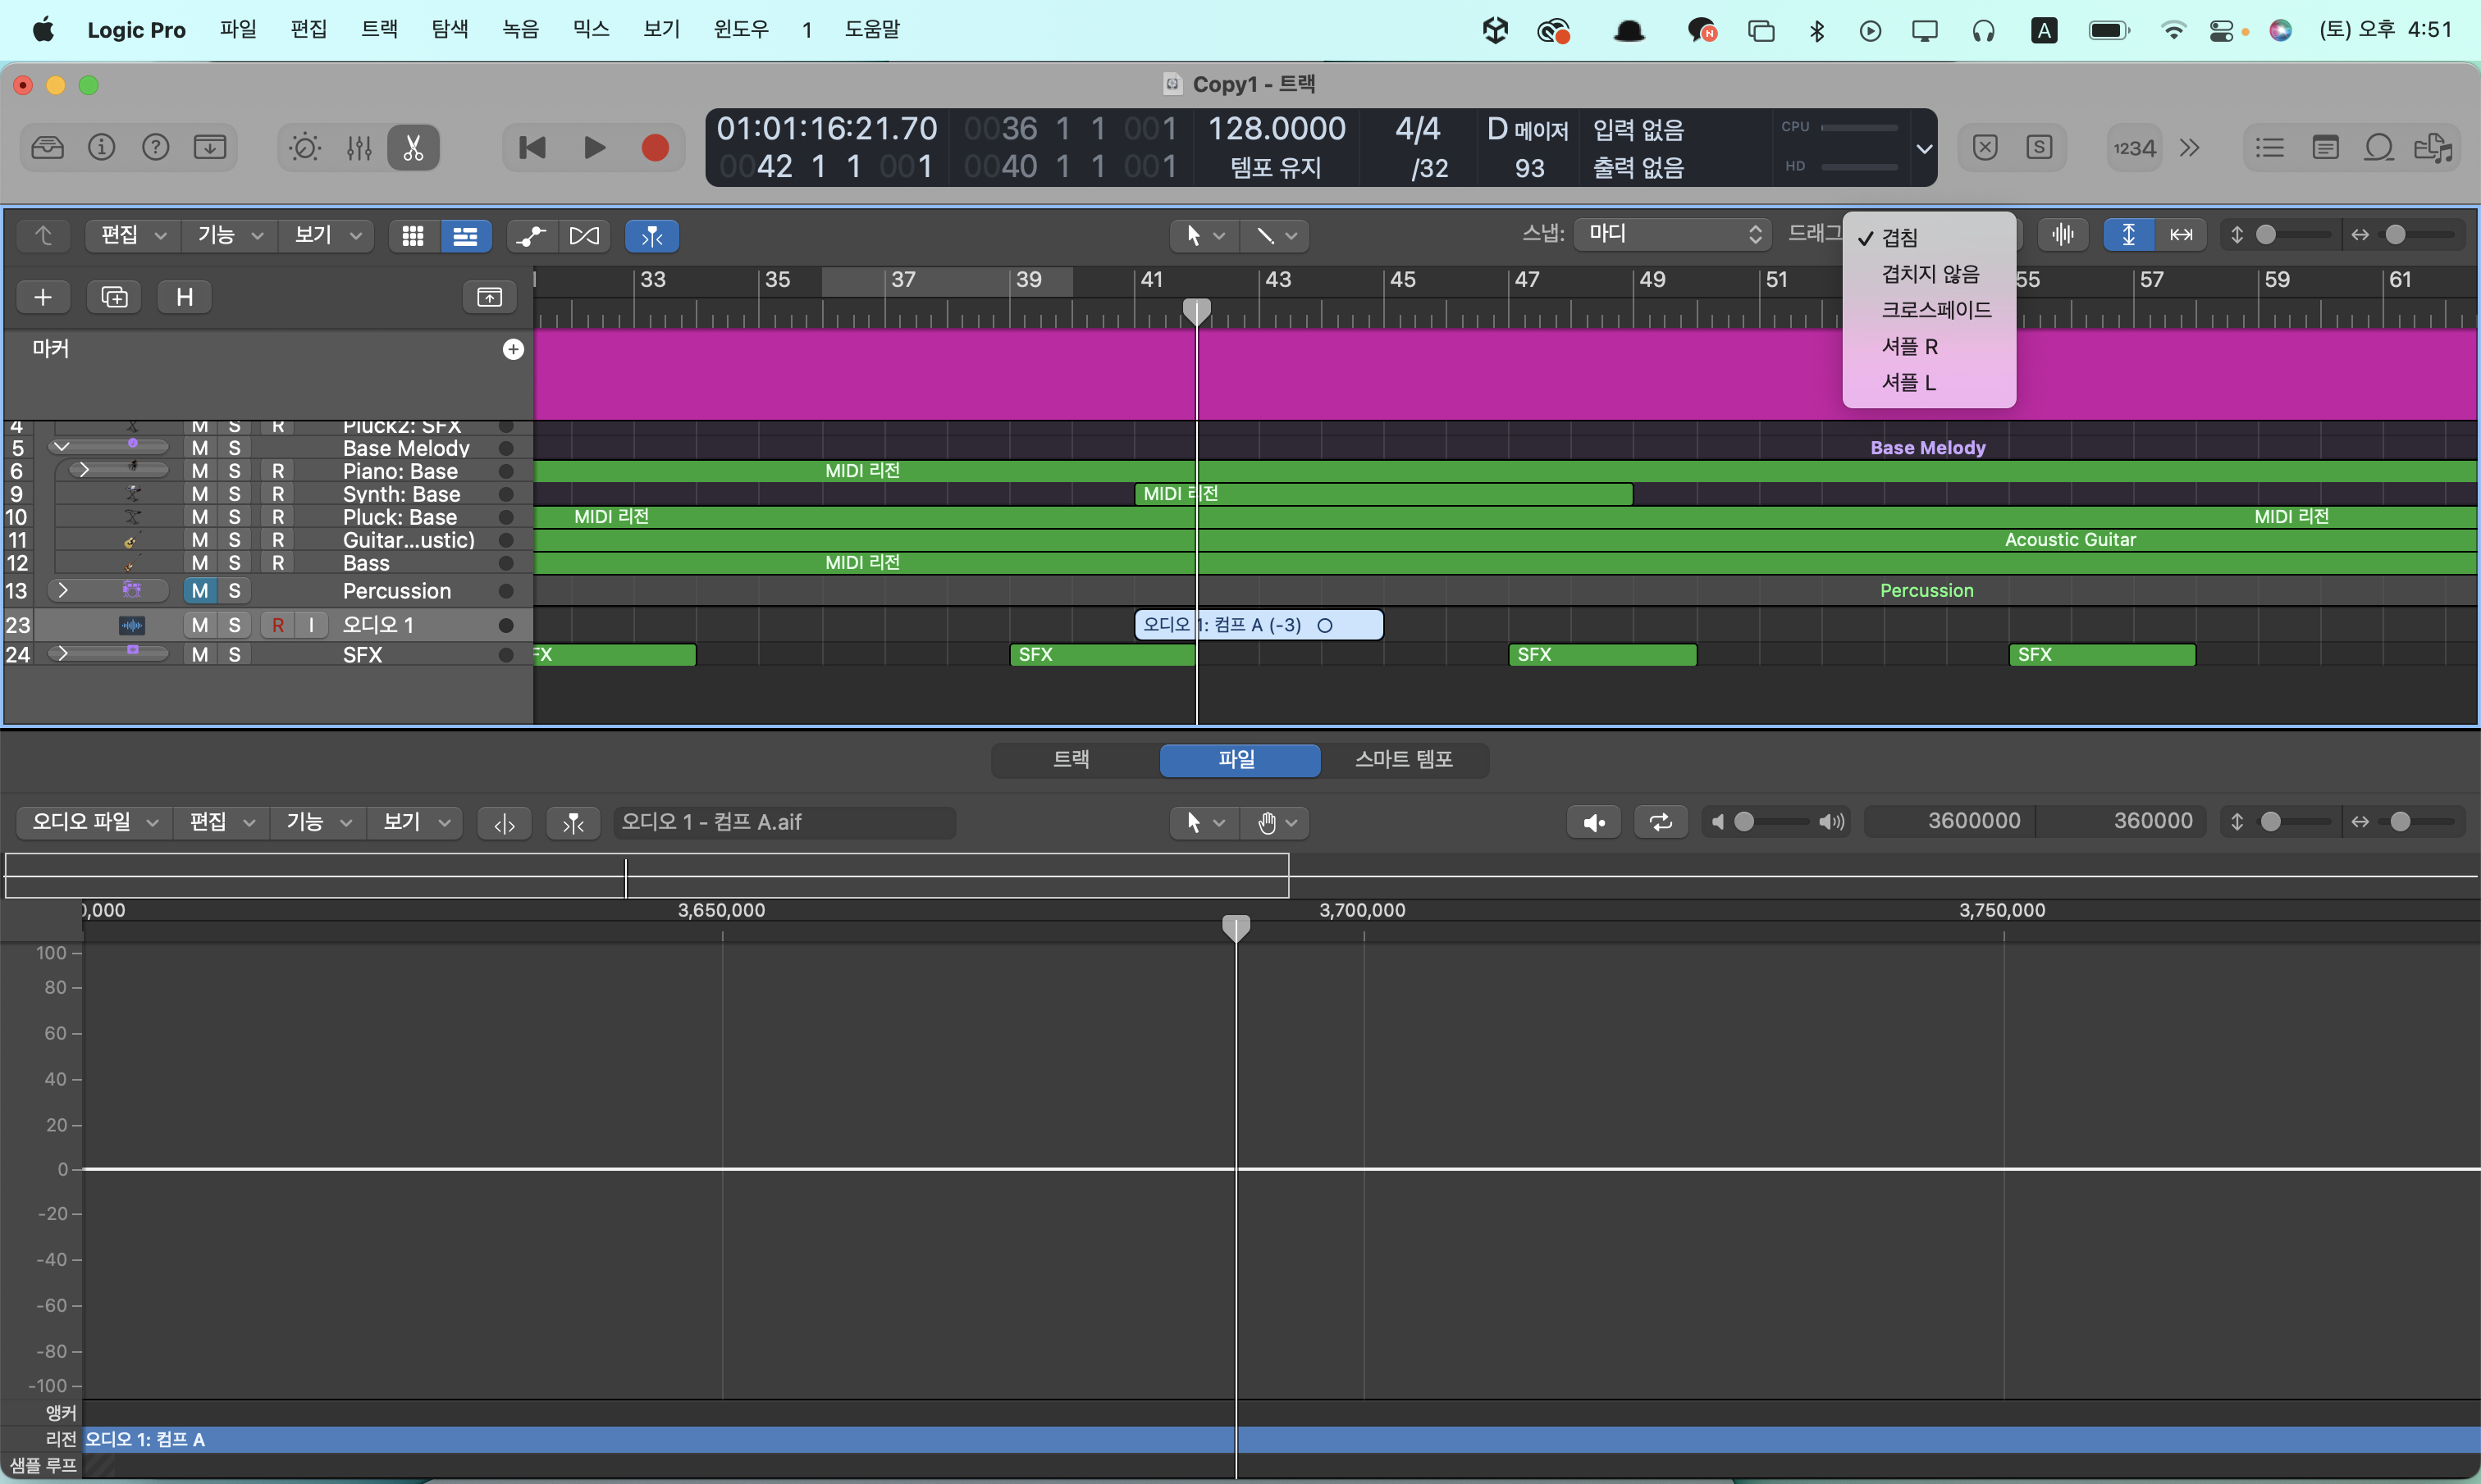Click the 템포 유지 label in display
Viewport: 2481px width, 1484px height.
[x=1276, y=168]
